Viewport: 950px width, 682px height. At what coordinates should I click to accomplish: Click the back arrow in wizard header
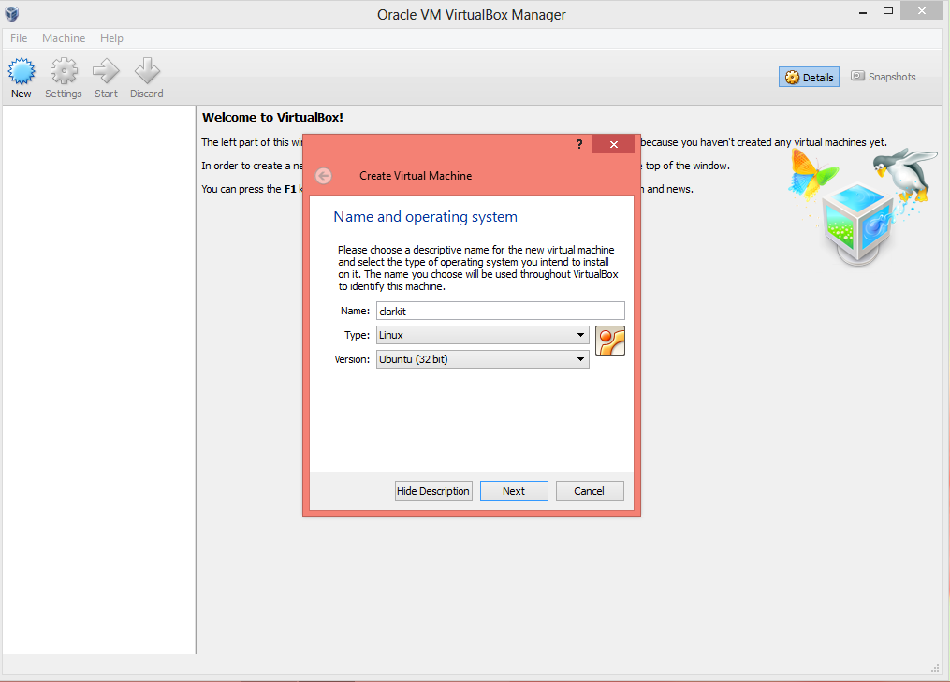[324, 176]
